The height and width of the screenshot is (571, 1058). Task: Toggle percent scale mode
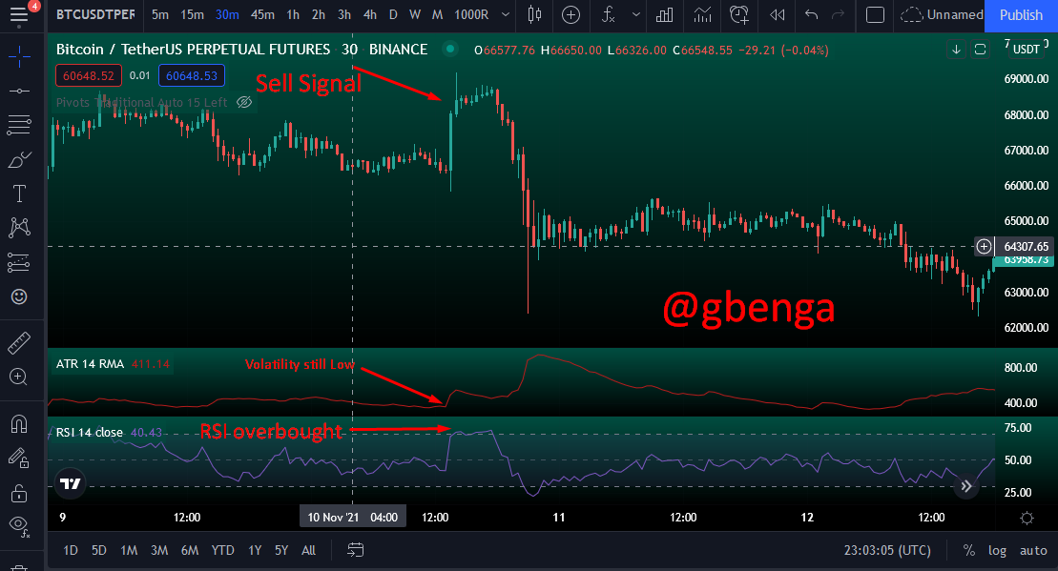(x=969, y=550)
